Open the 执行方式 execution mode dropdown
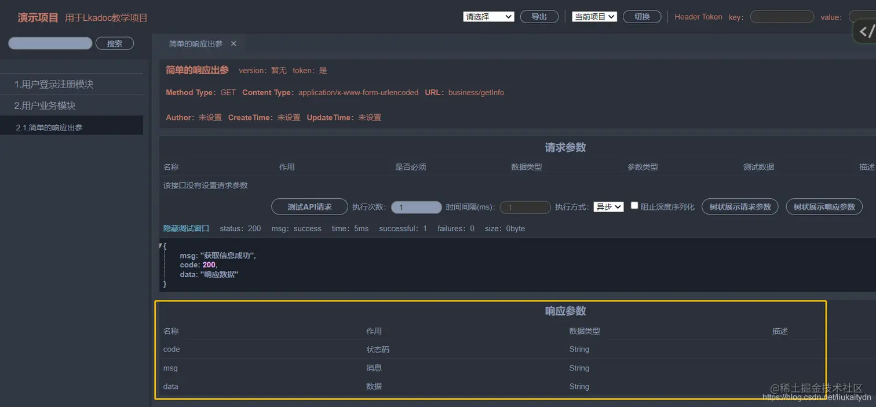The image size is (876, 407). click(608, 206)
